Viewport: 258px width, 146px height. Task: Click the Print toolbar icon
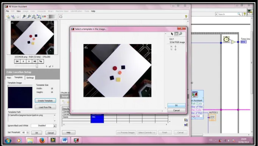[x=18, y=17]
